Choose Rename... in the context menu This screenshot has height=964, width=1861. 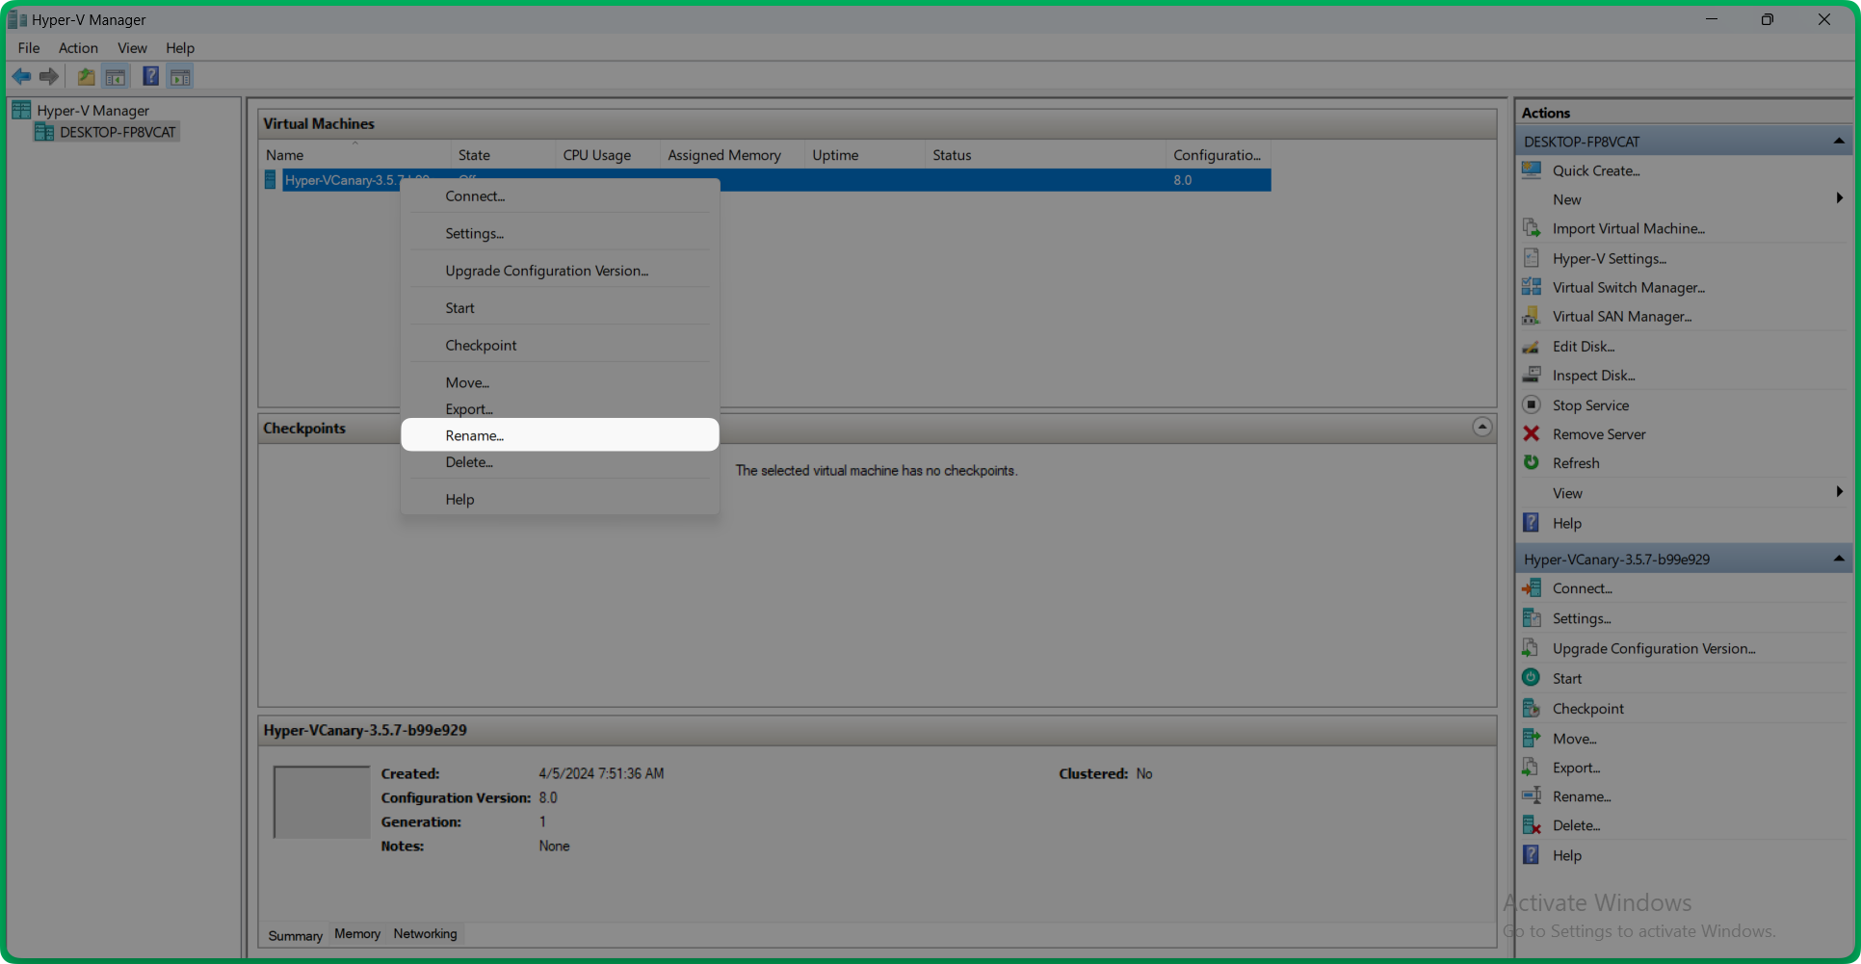coord(560,435)
